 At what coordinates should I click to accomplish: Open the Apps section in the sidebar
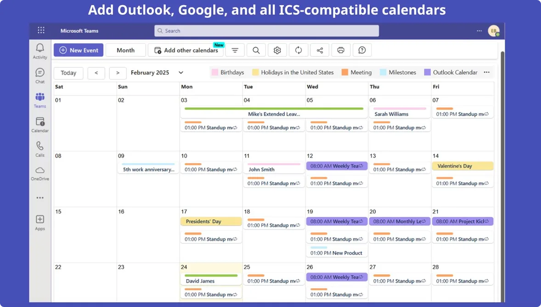point(39,220)
